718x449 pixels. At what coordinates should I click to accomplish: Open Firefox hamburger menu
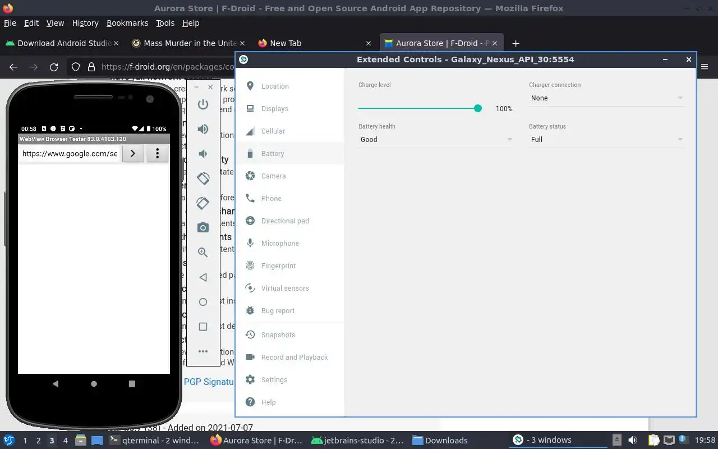click(705, 67)
